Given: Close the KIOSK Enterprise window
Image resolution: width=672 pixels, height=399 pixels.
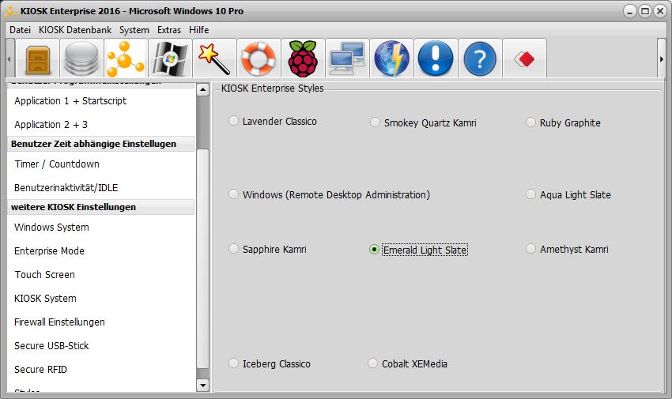Looking at the screenshot, I should click(660, 11).
